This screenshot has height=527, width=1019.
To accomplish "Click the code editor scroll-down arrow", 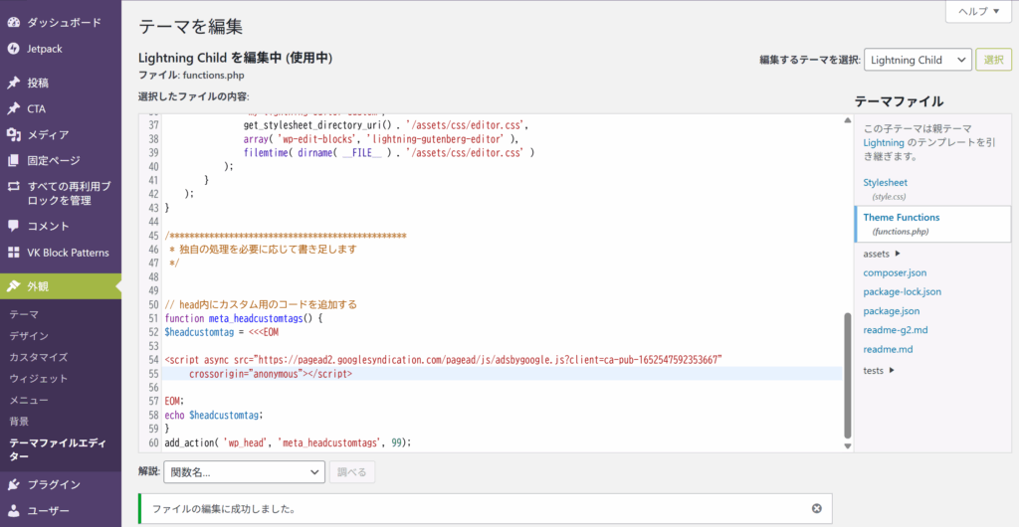I will [x=848, y=445].
